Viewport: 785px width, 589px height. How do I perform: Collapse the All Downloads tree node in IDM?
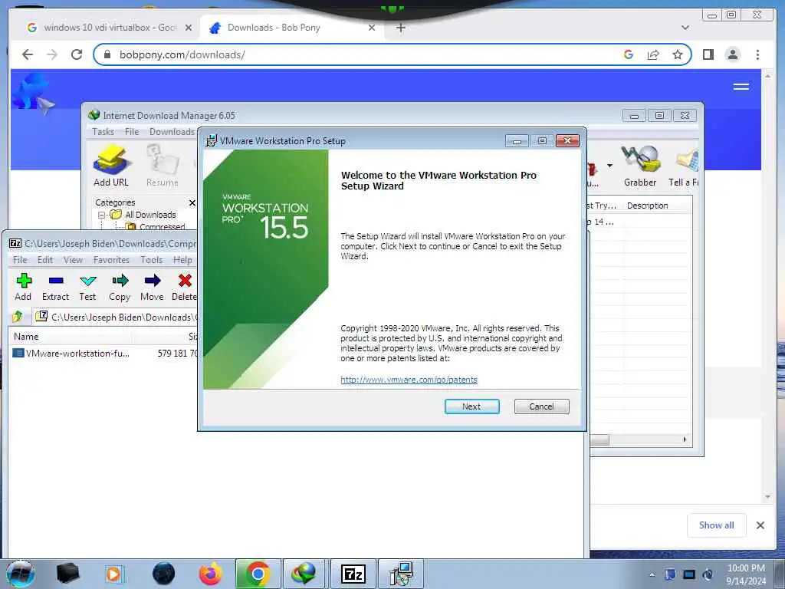click(x=102, y=215)
